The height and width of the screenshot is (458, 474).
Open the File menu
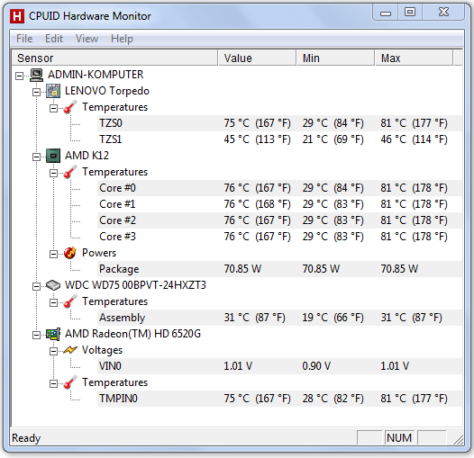pos(24,39)
